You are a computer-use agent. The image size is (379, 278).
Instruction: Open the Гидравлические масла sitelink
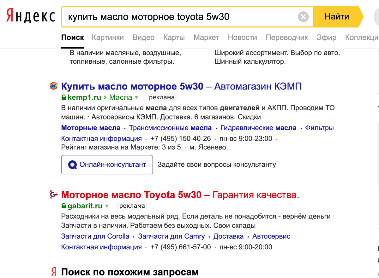[x=258, y=128]
